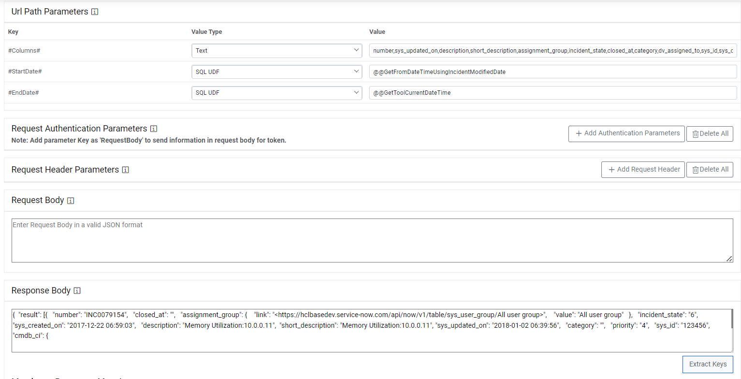Open the #Columns# Value Type dropdown
Image resolution: width=741 pixels, height=379 pixels.
point(276,50)
